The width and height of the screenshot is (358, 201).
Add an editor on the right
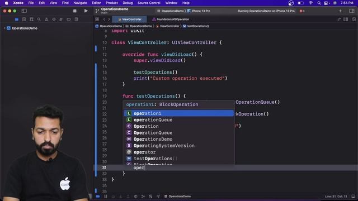tap(354, 20)
